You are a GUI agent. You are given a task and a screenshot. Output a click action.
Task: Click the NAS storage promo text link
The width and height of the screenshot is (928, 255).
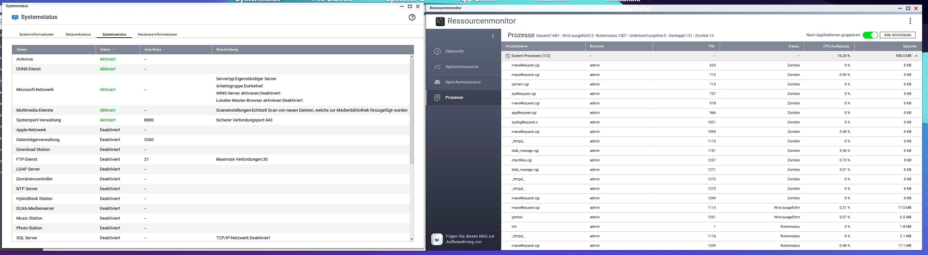point(470,239)
